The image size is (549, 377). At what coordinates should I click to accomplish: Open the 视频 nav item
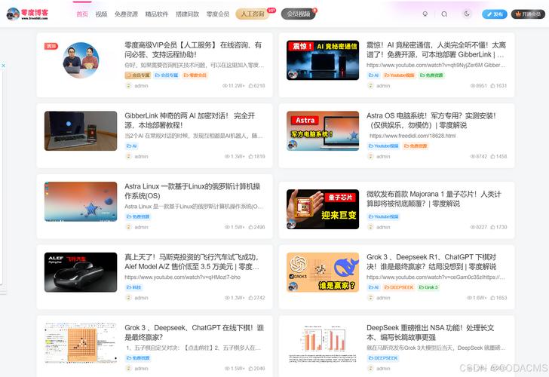(x=101, y=14)
